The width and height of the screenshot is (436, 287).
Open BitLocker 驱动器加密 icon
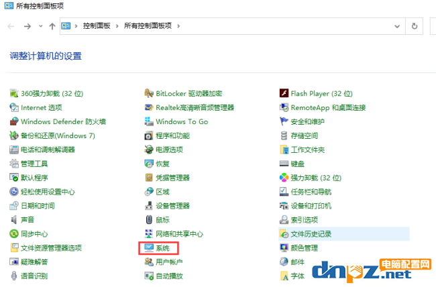tap(149, 93)
